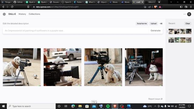Screen dimensions: 194x109
Task: Open the generated image with pickup truck
Action: click(62, 67)
